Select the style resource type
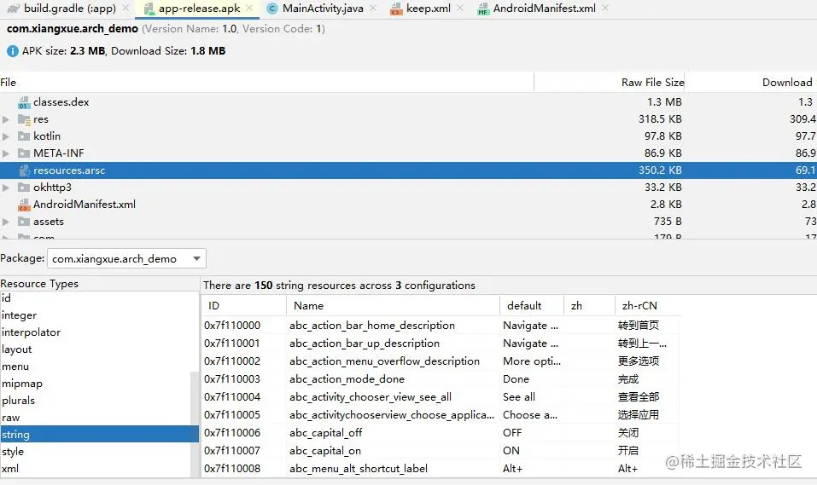817x485 pixels. [96, 451]
